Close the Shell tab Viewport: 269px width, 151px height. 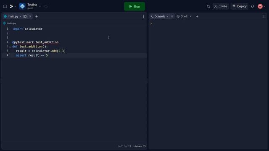click(x=190, y=16)
